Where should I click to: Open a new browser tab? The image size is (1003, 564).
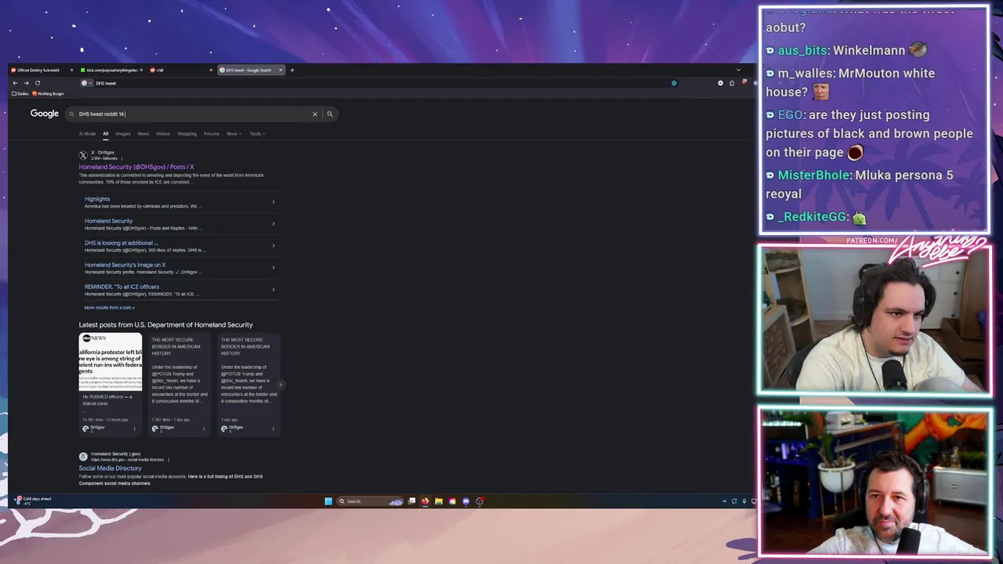coord(292,70)
